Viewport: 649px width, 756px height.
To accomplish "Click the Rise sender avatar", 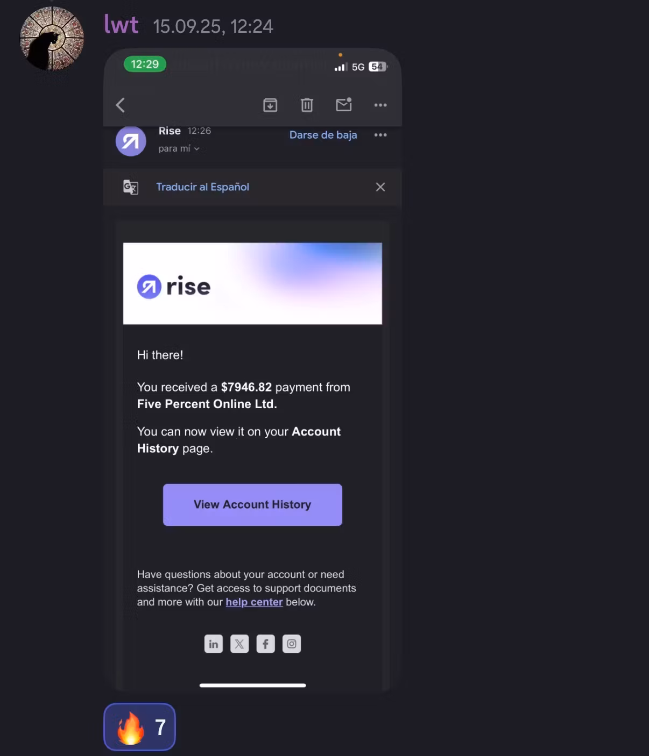I will [x=131, y=141].
